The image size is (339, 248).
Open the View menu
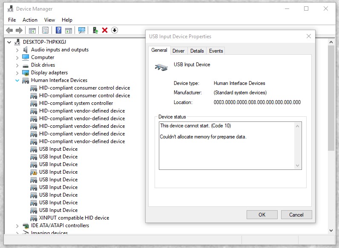49,20
